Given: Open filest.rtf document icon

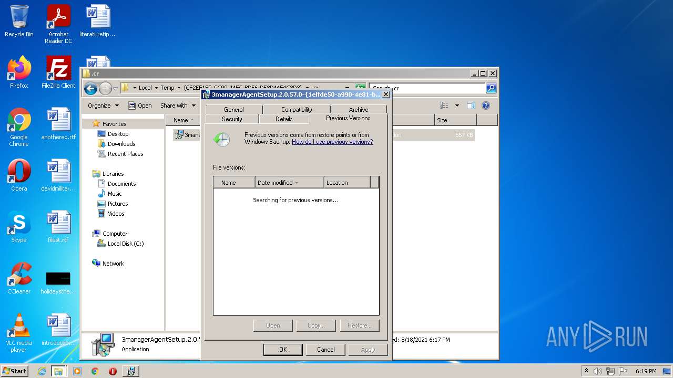Looking at the screenshot, I should [x=58, y=227].
